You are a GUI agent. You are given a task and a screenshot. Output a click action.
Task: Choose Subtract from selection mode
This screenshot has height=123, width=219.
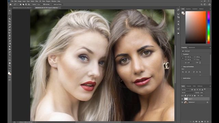click(26, 4)
